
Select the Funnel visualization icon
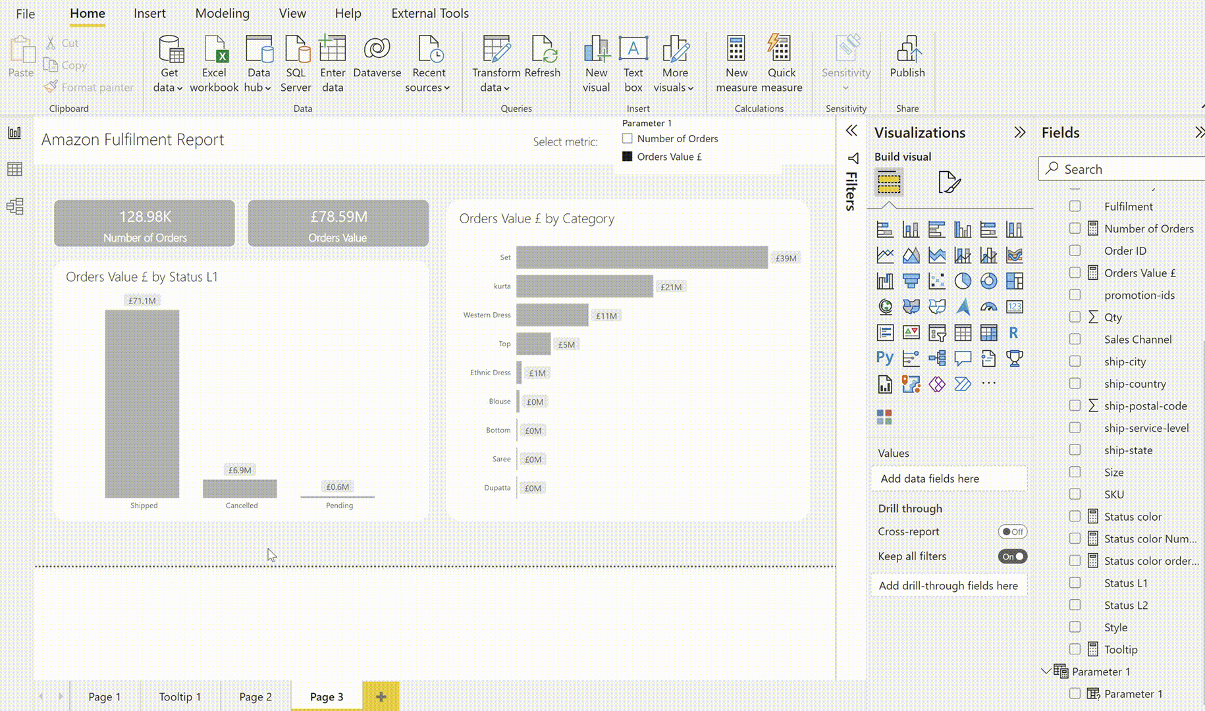coord(911,281)
